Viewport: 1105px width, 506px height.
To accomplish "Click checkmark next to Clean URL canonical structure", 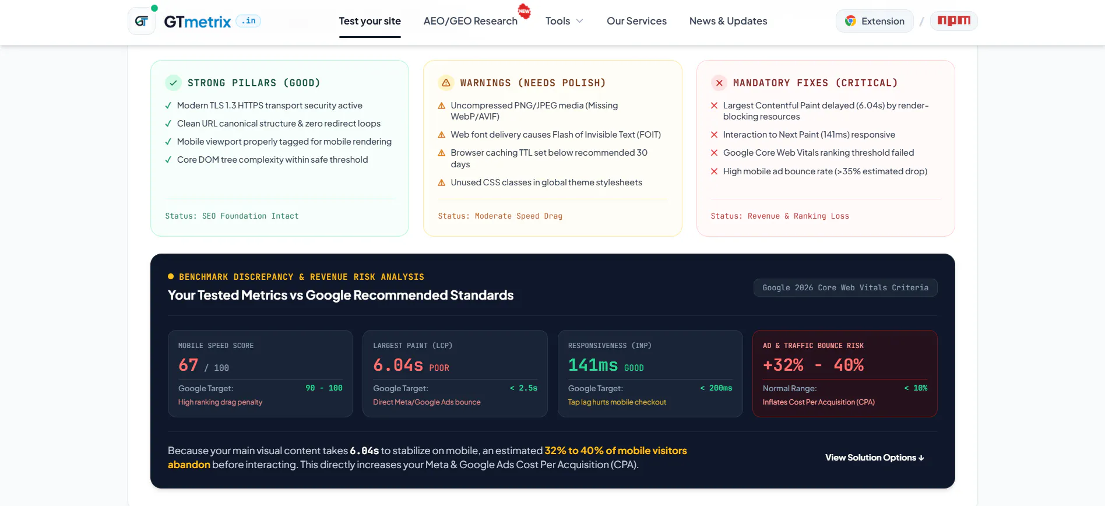I will (168, 124).
